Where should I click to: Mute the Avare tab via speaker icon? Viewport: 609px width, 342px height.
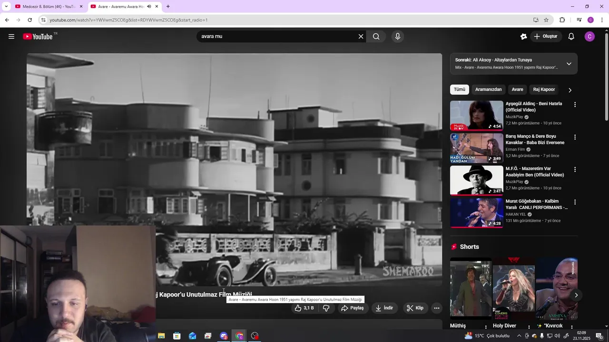coord(149,7)
